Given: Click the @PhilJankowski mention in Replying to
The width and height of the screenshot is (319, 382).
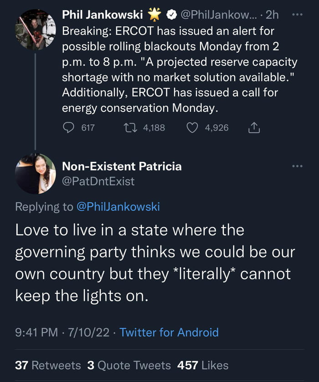Looking at the screenshot, I should click(118, 207).
